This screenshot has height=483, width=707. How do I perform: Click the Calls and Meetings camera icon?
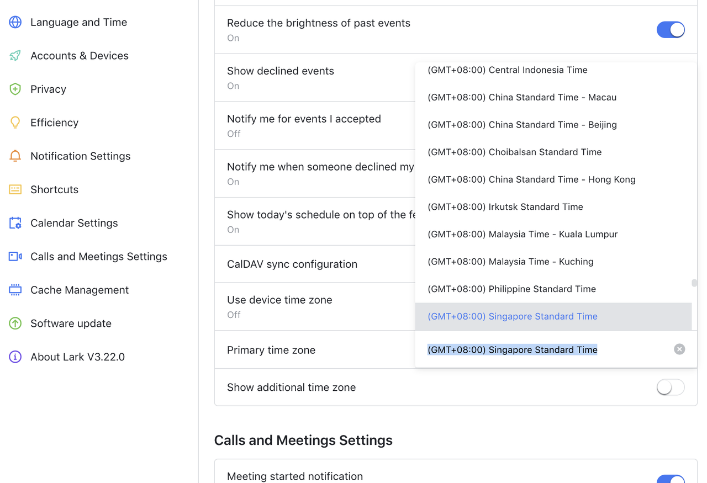pos(15,257)
